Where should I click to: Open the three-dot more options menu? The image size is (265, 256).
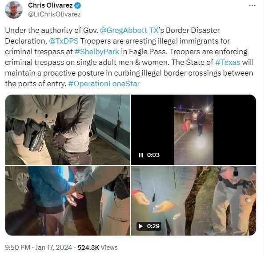coord(252,6)
